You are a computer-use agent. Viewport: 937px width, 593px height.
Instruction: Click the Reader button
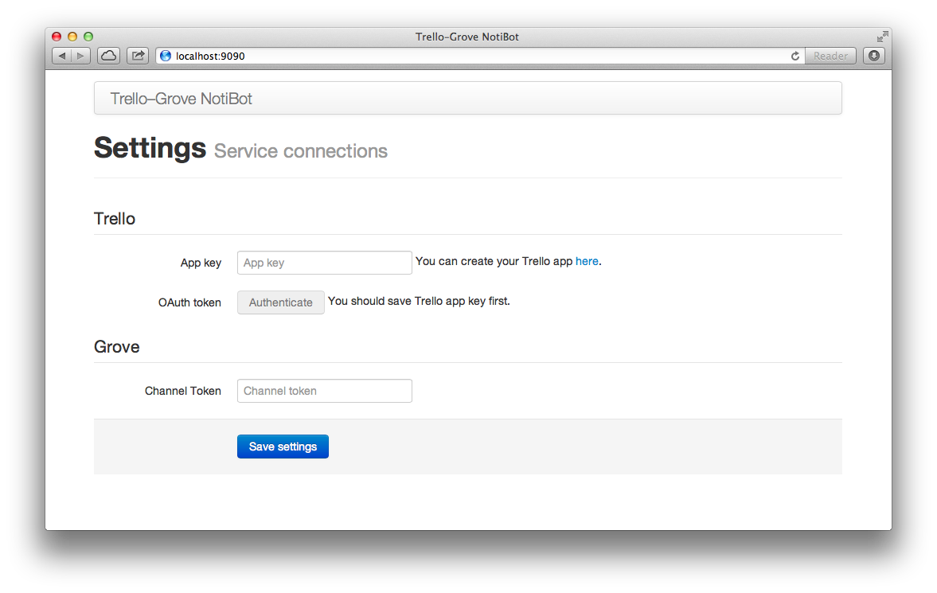(830, 56)
